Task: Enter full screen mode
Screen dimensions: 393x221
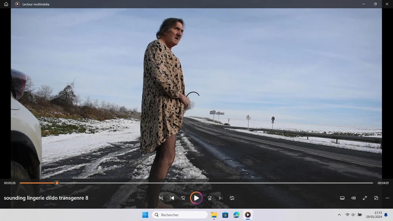Action: 365,198
